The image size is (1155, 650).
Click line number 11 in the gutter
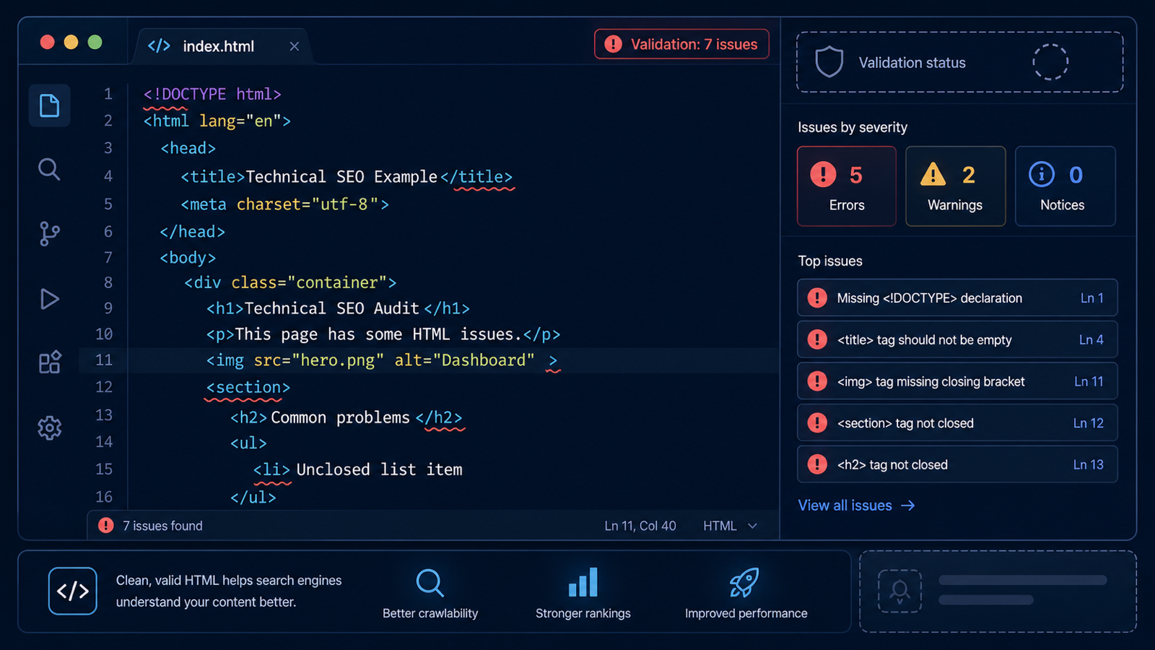coord(104,360)
